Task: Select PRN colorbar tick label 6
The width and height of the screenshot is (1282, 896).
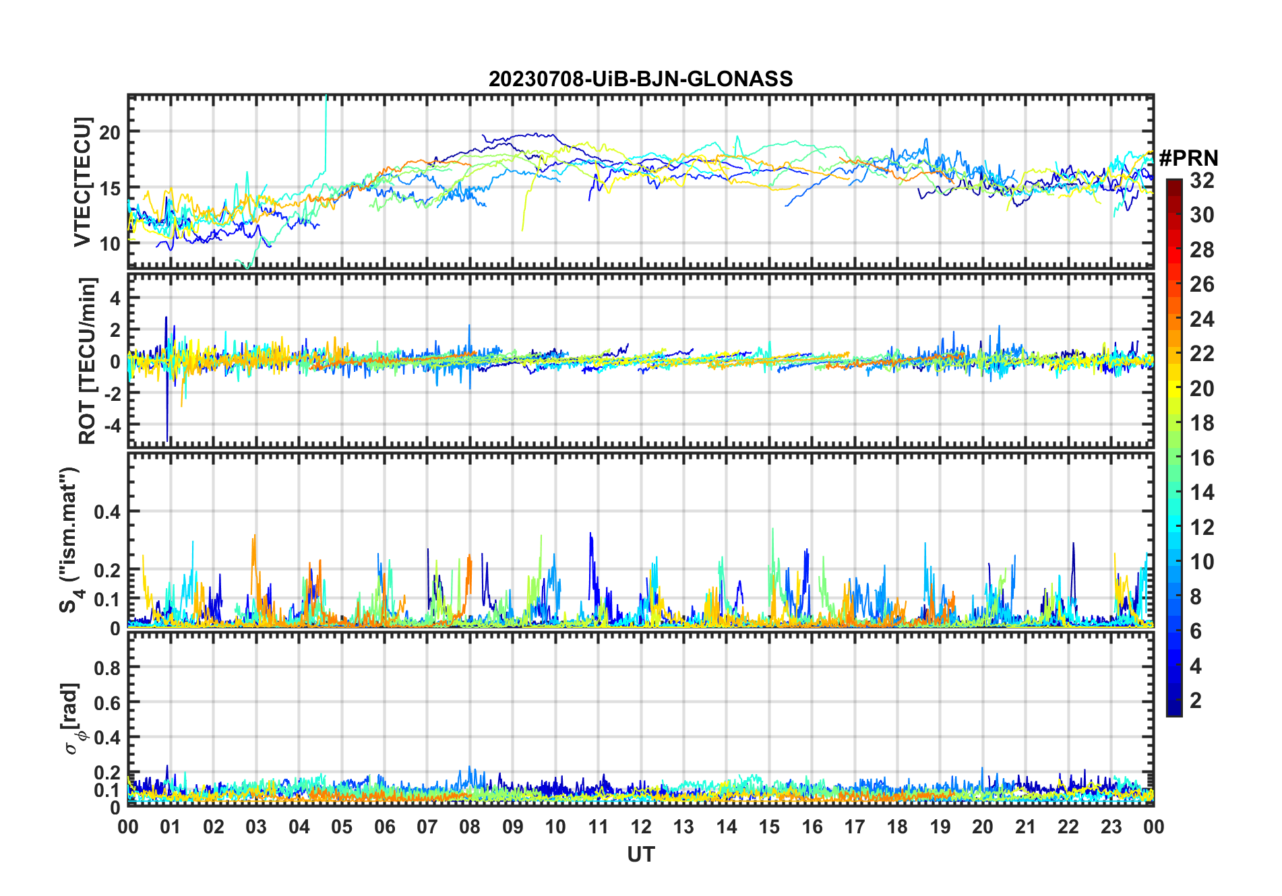Action: (x=1196, y=631)
